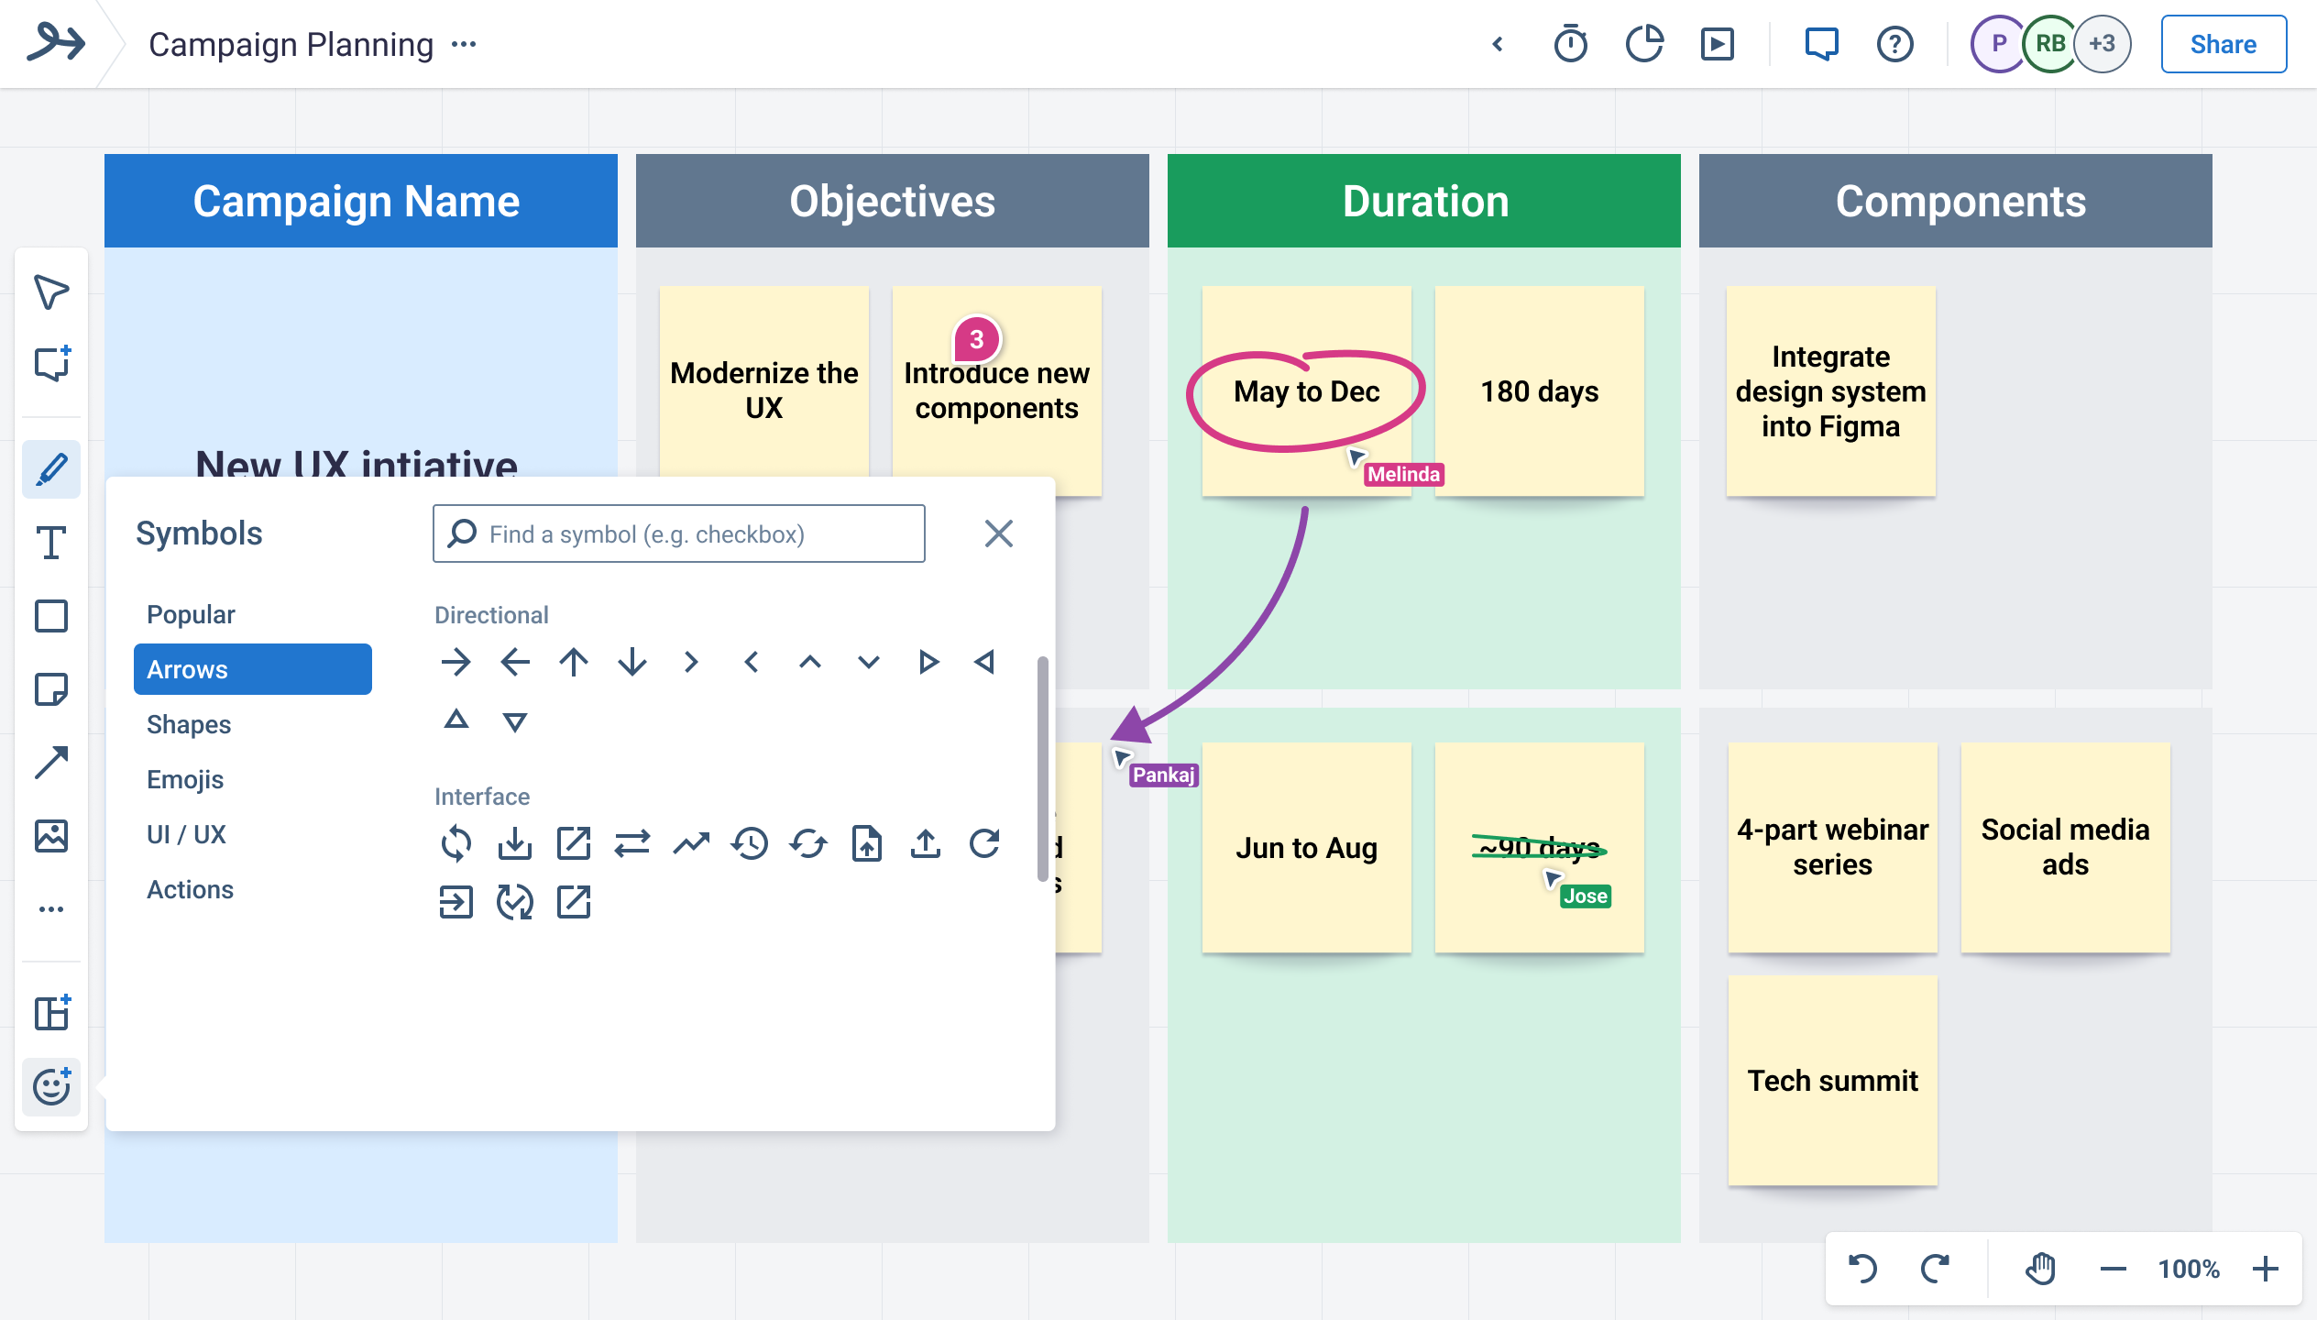Toggle the hand pan tool

point(2040,1269)
